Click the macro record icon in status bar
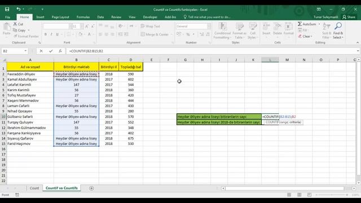This screenshot has width=361, height=203. click(17, 195)
